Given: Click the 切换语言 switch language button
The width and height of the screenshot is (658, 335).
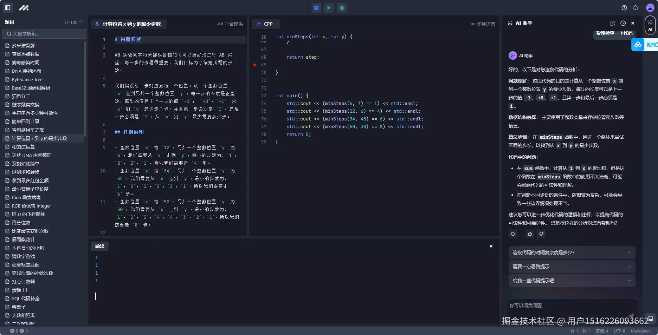Looking at the screenshot, I should click(x=483, y=24).
